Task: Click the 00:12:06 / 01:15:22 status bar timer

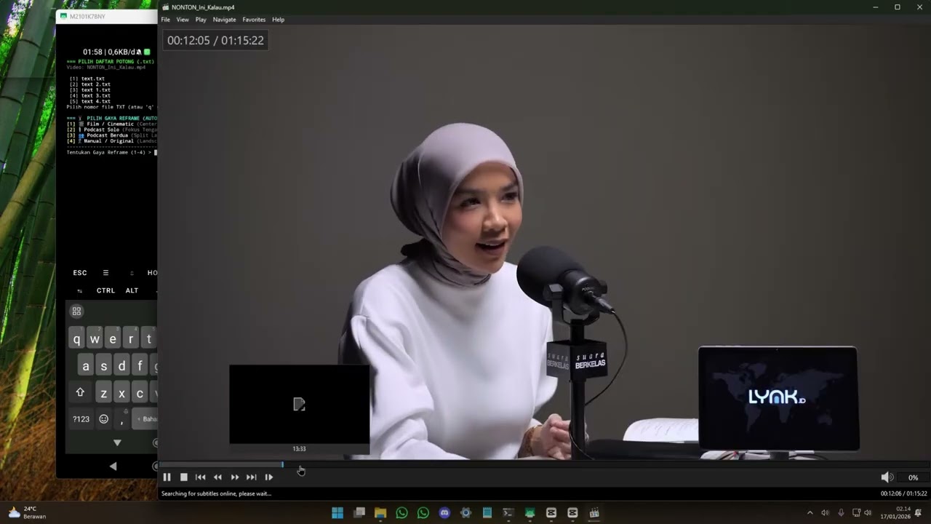Action: coord(904,493)
